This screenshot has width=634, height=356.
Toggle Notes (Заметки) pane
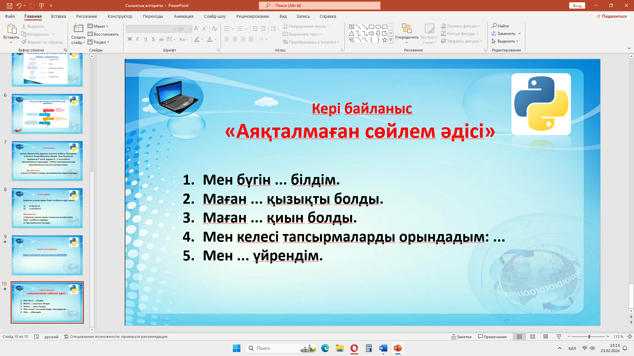pyautogui.click(x=461, y=337)
